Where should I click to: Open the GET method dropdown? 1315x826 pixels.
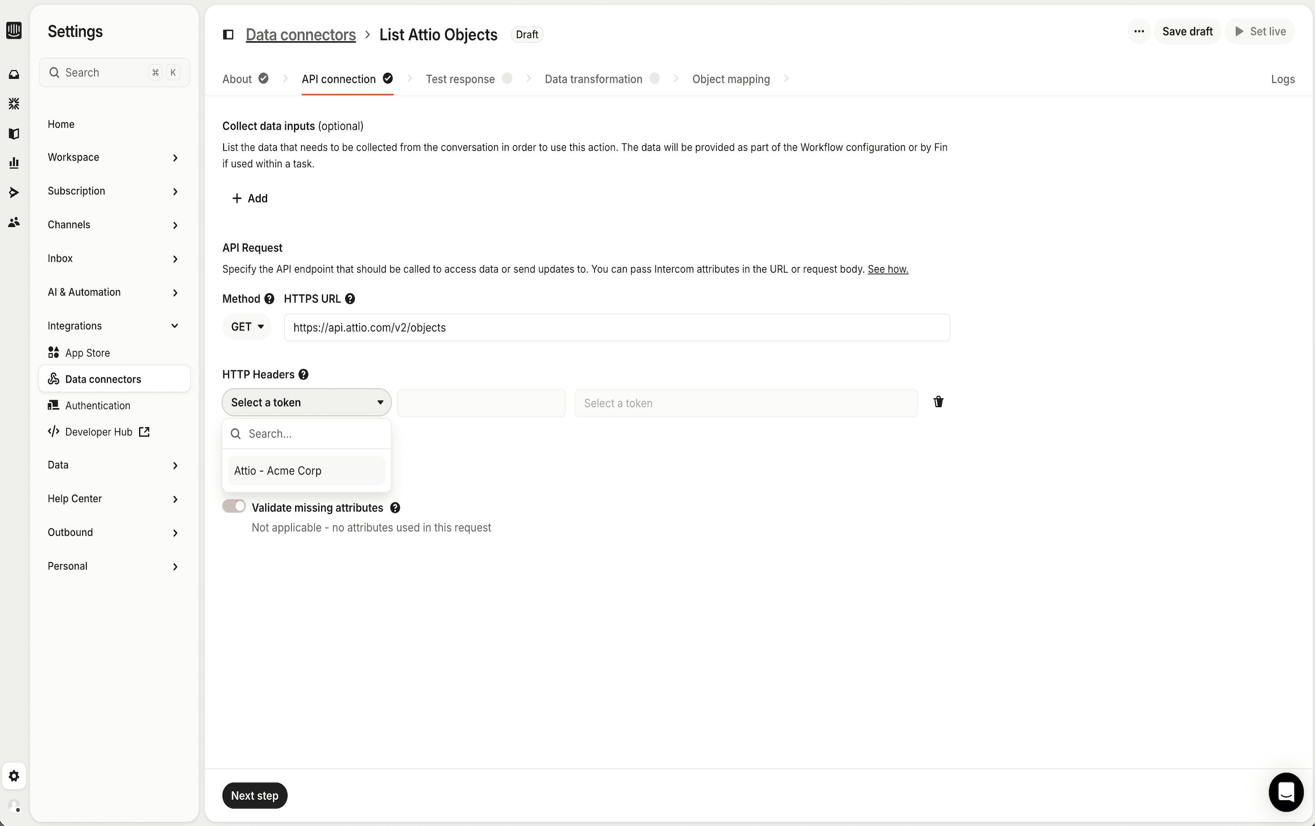[247, 327]
